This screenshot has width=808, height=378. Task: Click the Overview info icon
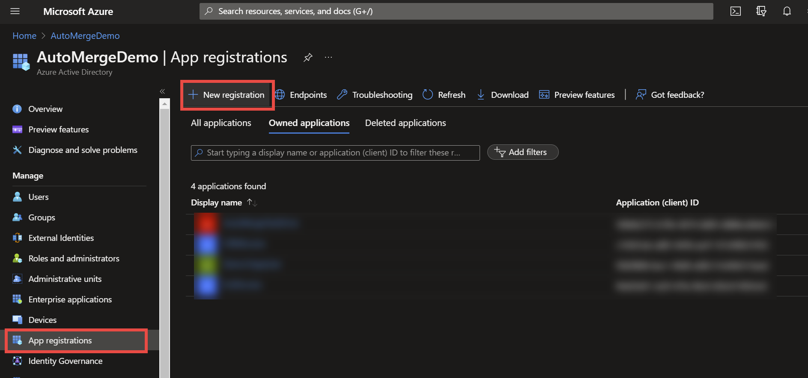tap(17, 109)
